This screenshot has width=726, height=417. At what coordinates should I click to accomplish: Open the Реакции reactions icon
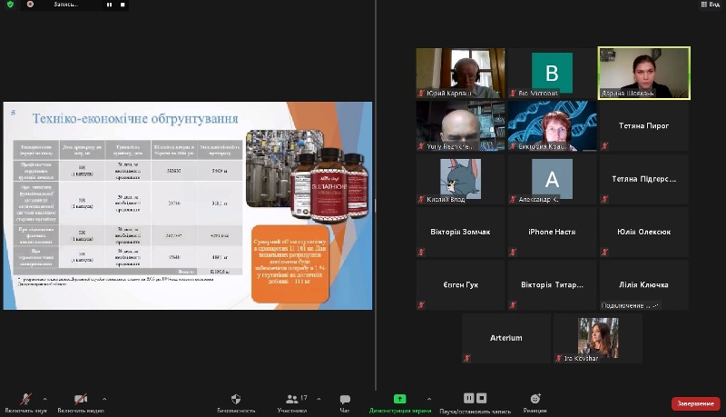coord(535,399)
